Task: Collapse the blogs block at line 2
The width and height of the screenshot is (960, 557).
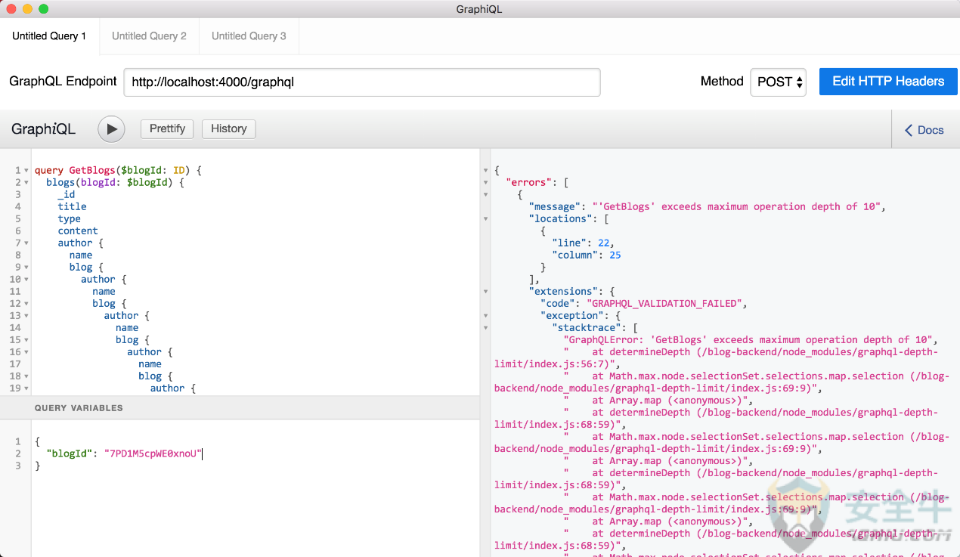Action: (x=26, y=183)
